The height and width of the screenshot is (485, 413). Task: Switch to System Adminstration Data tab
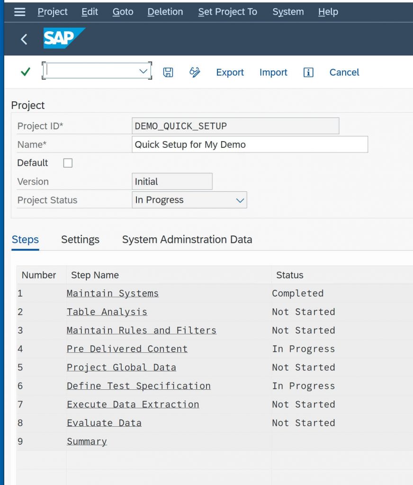coord(187,239)
